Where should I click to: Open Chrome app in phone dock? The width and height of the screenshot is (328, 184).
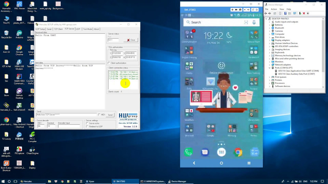(x=238, y=152)
